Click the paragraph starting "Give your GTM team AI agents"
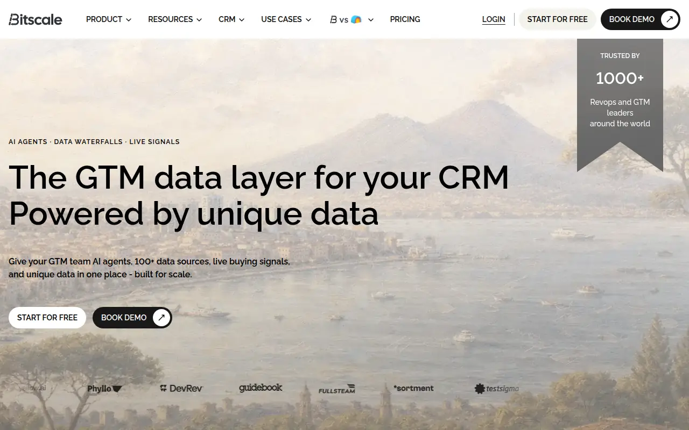Image resolution: width=689 pixels, height=430 pixels. (x=150, y=268)
